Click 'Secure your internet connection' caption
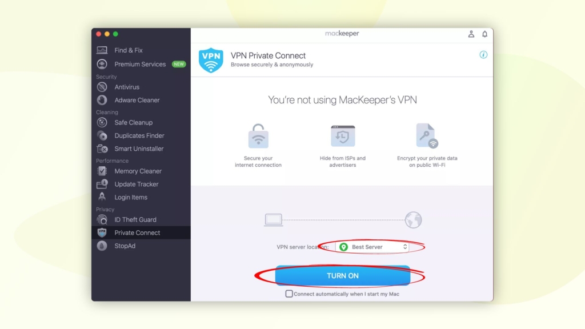 coord(258,162)
